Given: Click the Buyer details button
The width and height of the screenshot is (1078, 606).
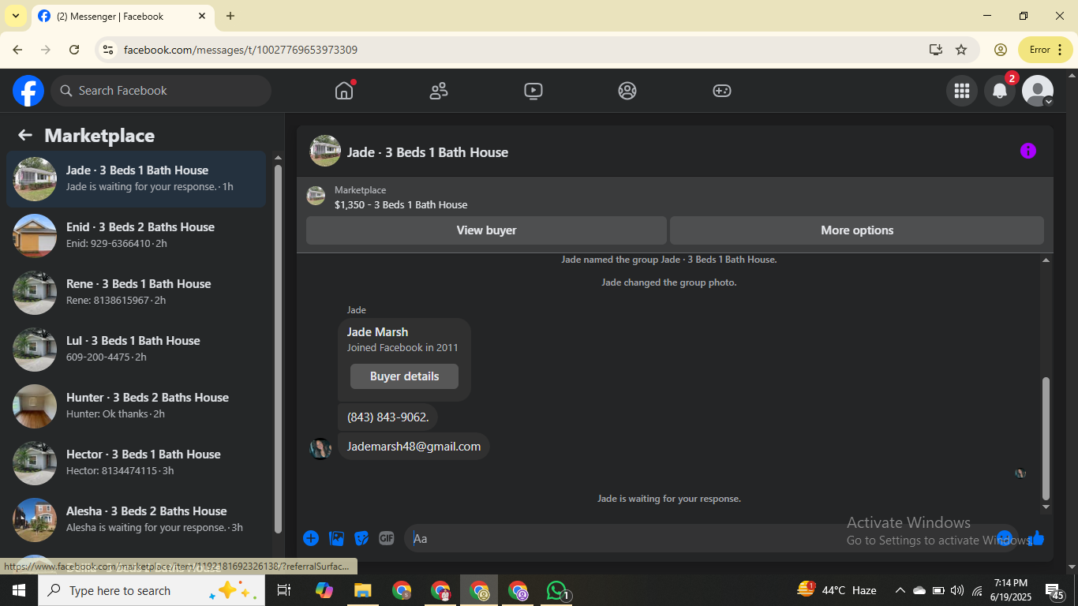Looking at the screenshot, I should (404, 376).
